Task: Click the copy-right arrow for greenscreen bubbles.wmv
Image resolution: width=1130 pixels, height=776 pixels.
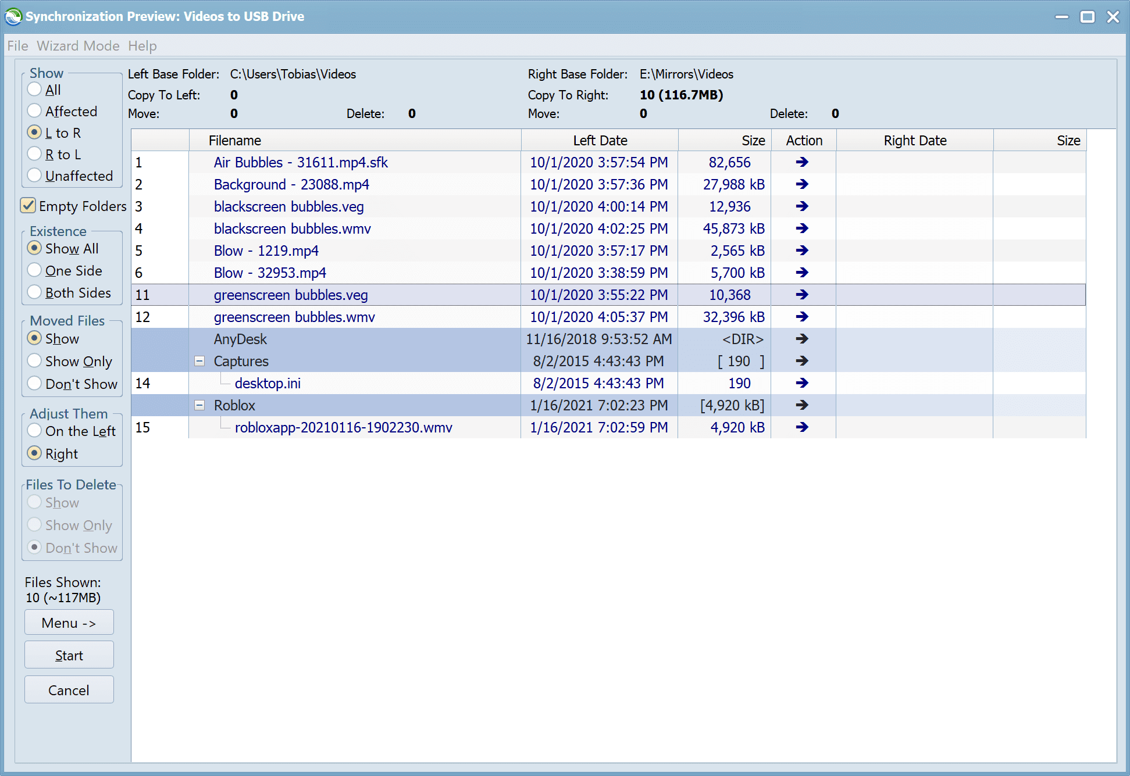Action: [x=800, y=317]
